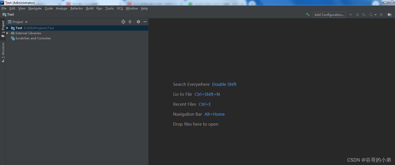Open the Tools menu
The width and height of the screenshot is (395, 165).
tap(110, 8)
